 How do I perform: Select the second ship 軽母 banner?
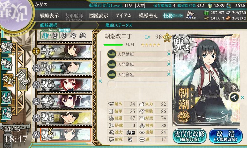click(x=64, y=68)
